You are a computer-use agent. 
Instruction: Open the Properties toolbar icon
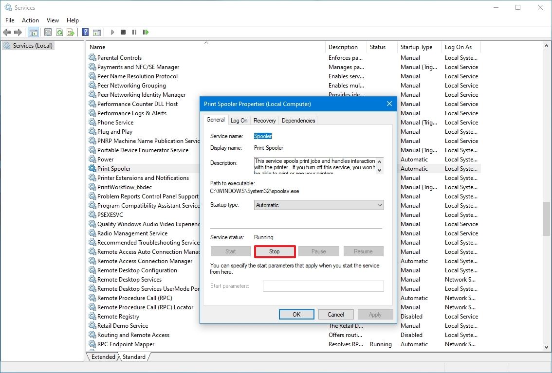[x=47, y=32]
